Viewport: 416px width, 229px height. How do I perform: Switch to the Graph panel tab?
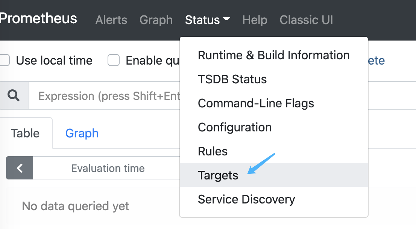pyautogui.click(x=82, y=133)
